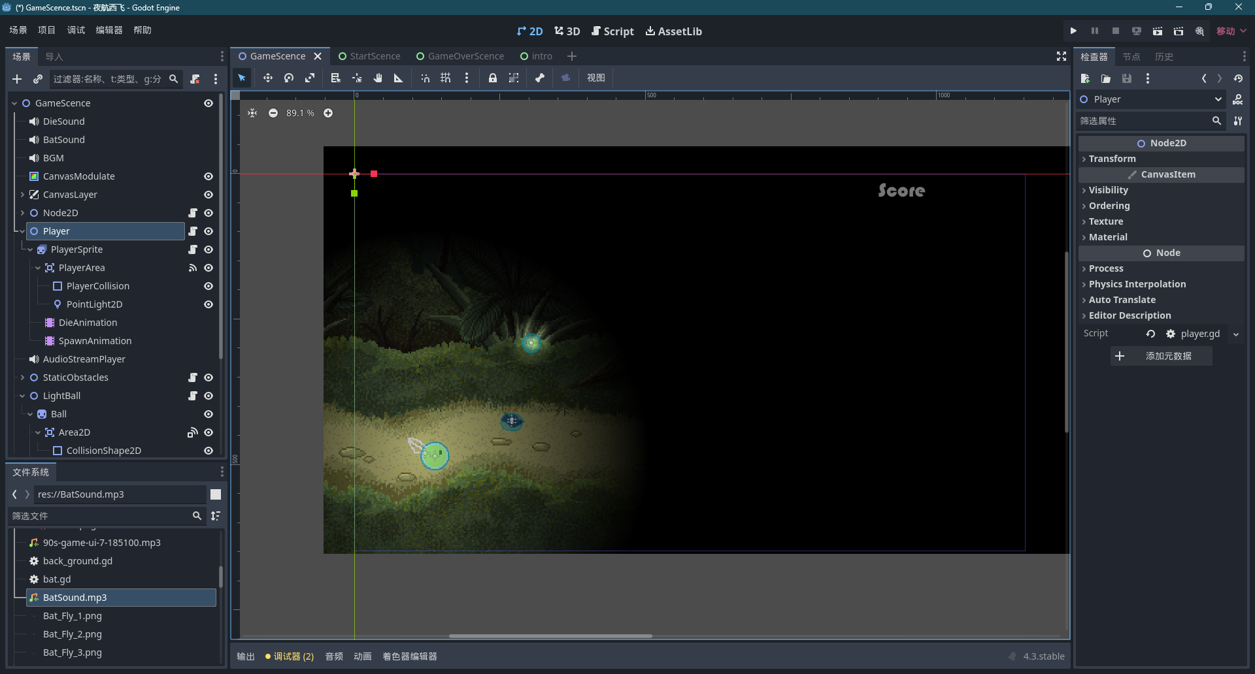Screen dimensions: 1255x674
Task: Run the current scene clapper icon
Action: (x=1158, y=31)
